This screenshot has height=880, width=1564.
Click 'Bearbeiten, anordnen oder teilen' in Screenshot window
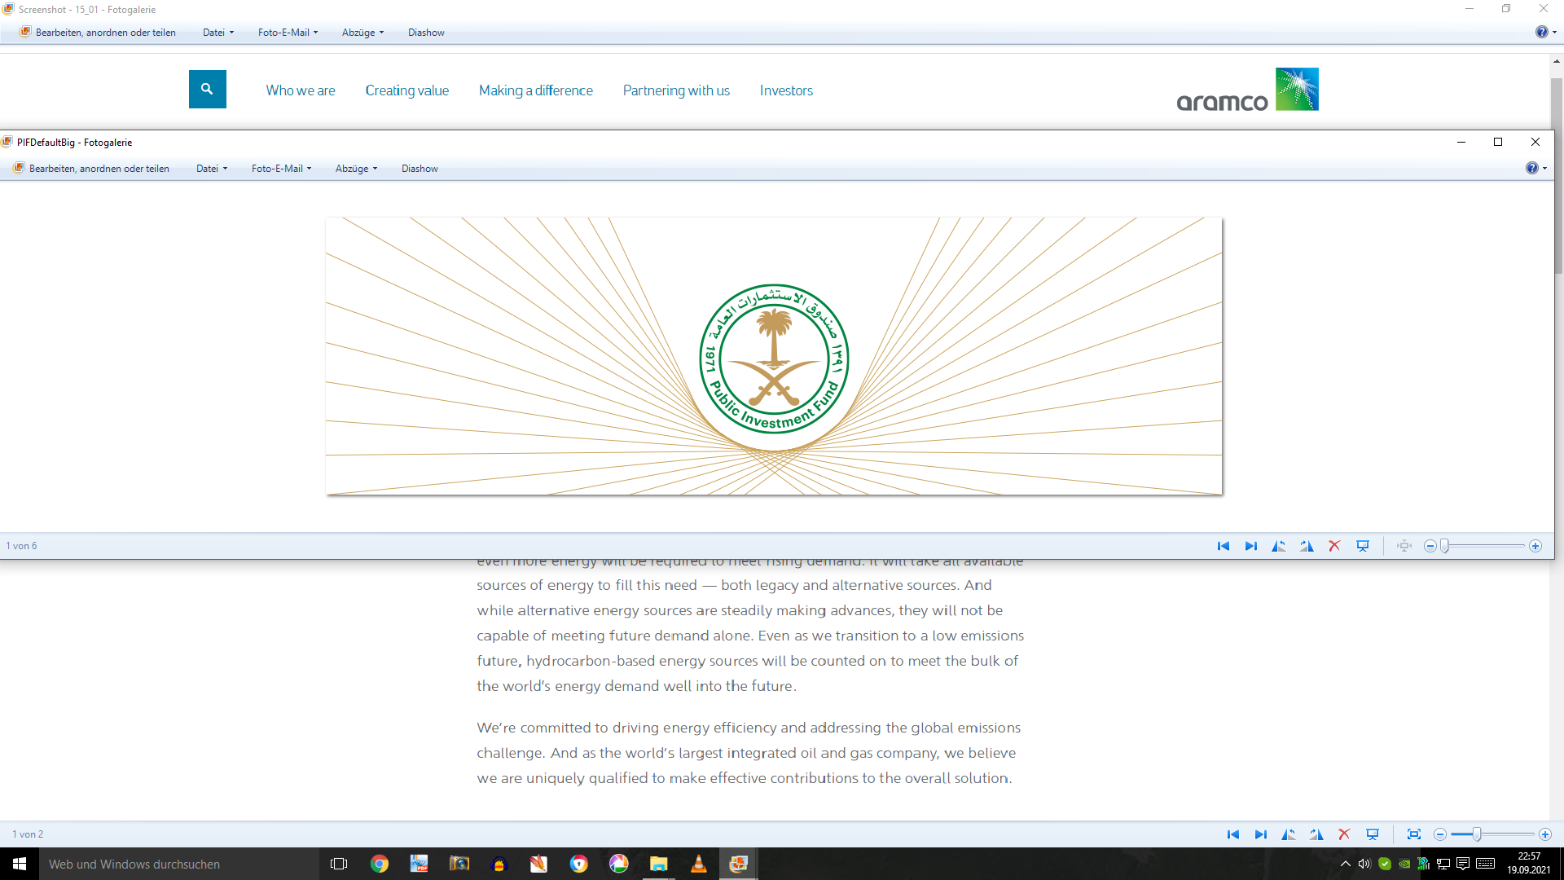(x=98, y=33)
